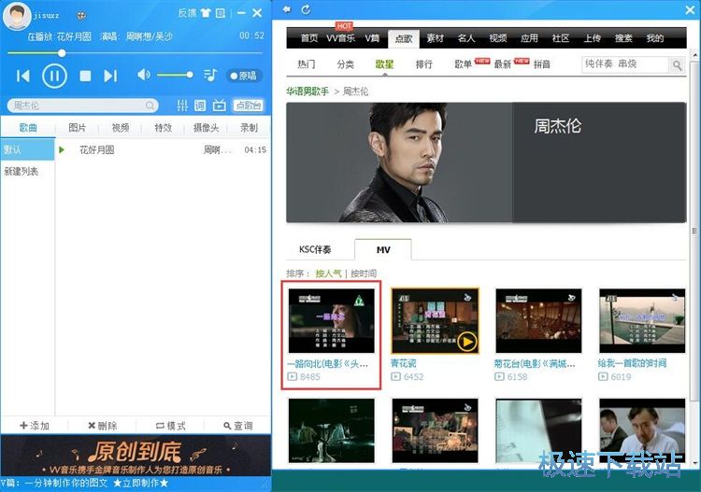Image resolution: width=701 pixels, height=492 pixels.
Task: Sort by 按时间
Action: pos(364,274)
